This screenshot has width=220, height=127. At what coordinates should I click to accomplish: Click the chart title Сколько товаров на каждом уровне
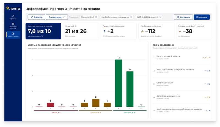pyautogui.click(x=54, y=45)
